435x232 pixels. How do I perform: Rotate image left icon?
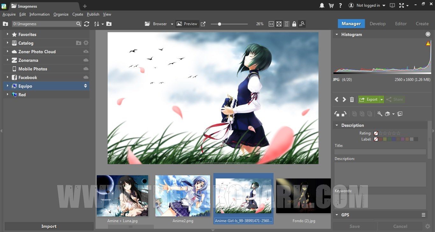[337, 114]
